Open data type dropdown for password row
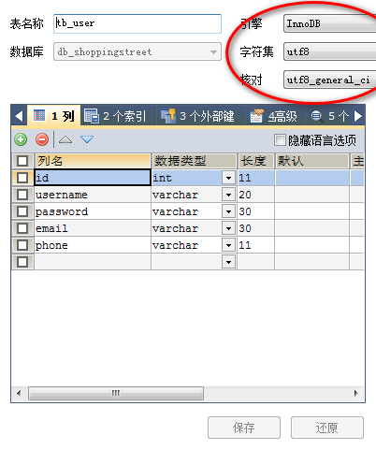The width and height of the screenshot is (376, 450). 228,211
